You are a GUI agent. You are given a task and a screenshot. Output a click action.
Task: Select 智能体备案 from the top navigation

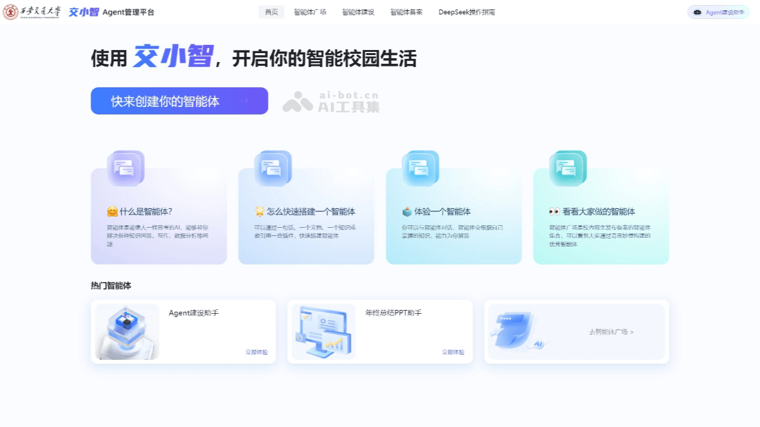click(405, 11)
